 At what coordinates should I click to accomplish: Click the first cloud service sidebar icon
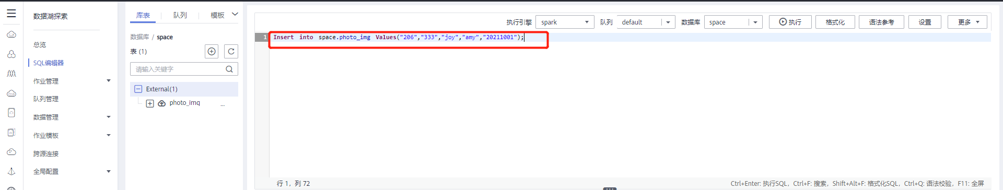[x=11, y=34]
